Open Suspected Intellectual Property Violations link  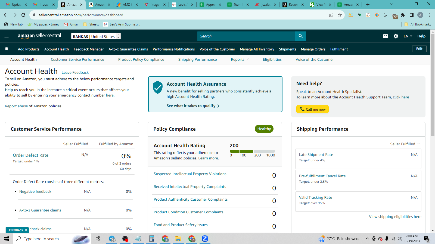pos(190,174)
